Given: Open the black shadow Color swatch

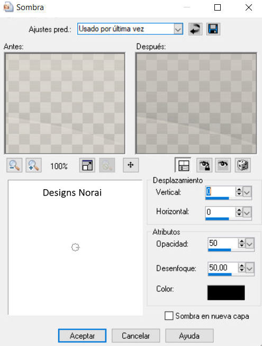Looking at the screenshot, I should 226,292.
